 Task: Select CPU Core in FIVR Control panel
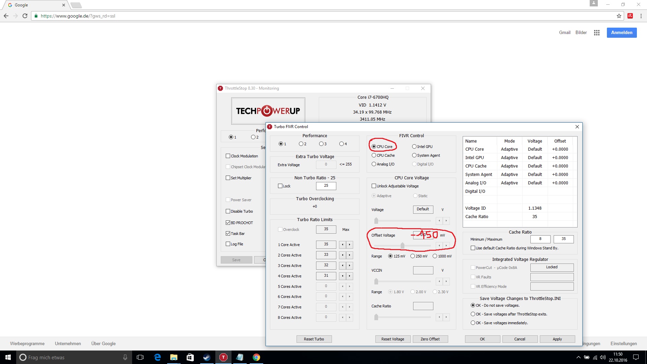tap(374, 146)
